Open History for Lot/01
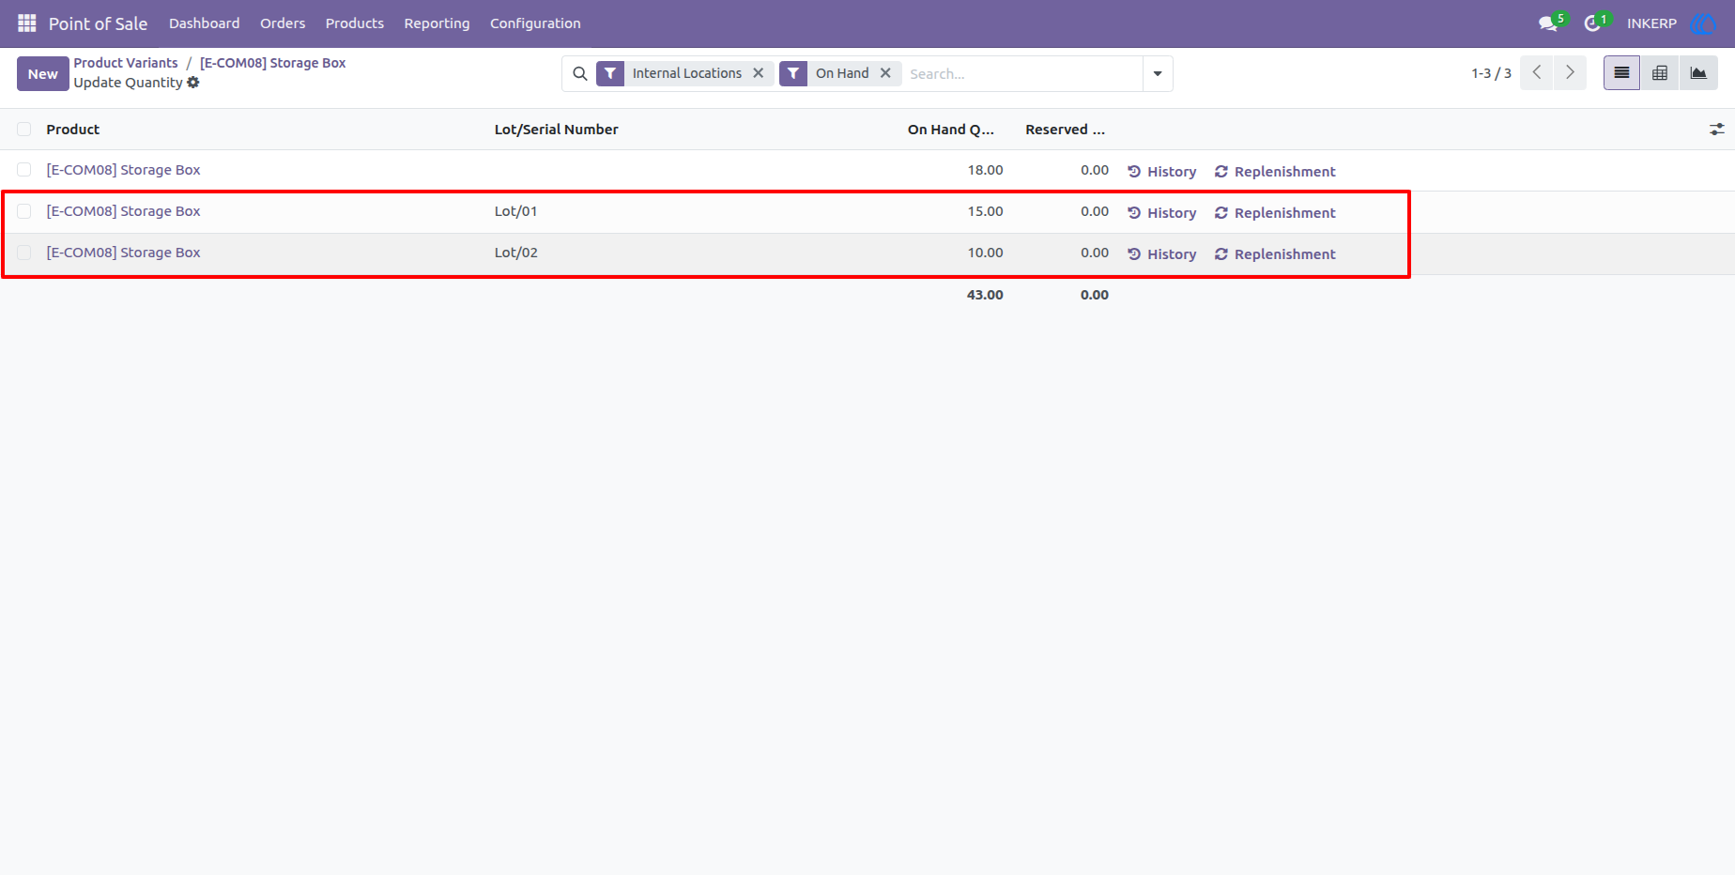 (1162, 213)
